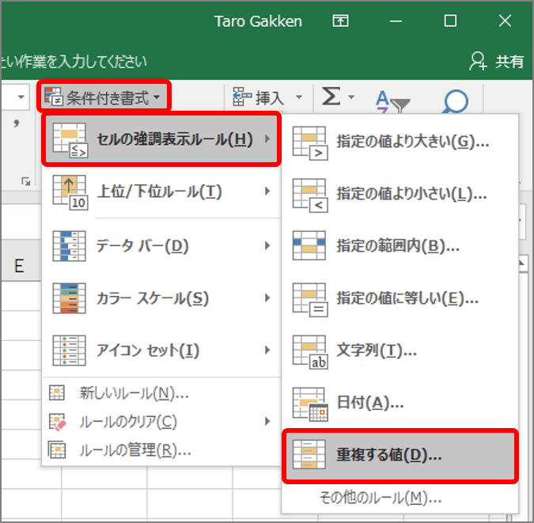Click 指定の値より大きい(G) icon
This screenshot has width=534, height=523.
point(310,142)
